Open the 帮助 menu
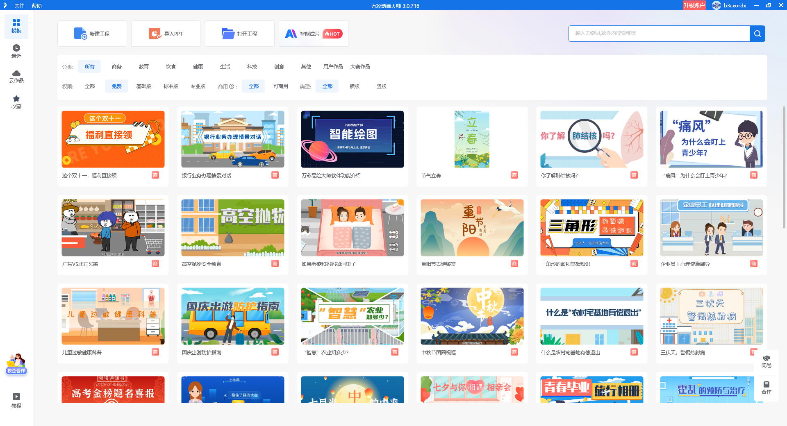Screen dimensions: 787x426 (x=36, y=6)
